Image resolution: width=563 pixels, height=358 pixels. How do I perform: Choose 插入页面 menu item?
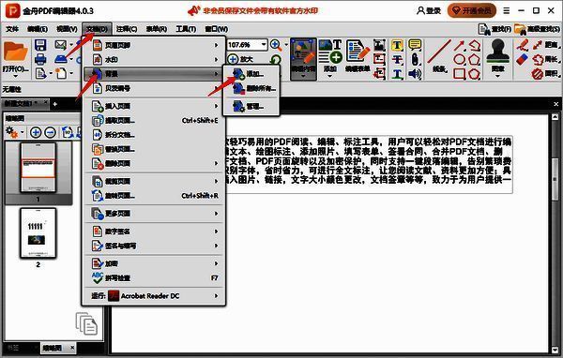(155, 106)
